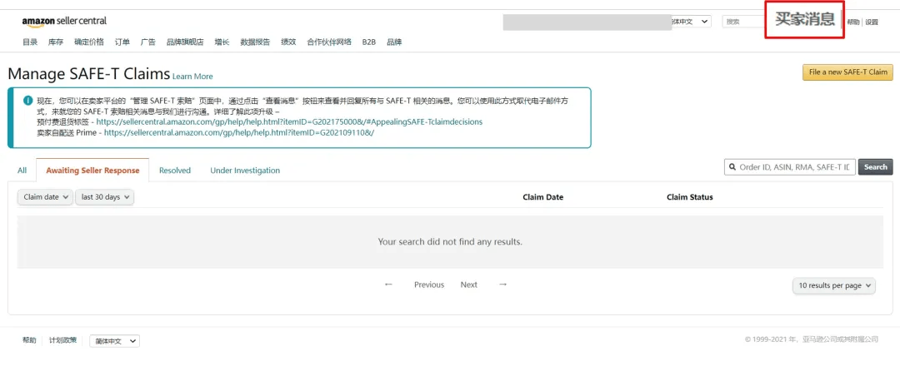The height and width of the screenshot is (381, 900).
Task: Expand 10 results per page dropdown
Action: pyautogui.click(x=834, y=285)
